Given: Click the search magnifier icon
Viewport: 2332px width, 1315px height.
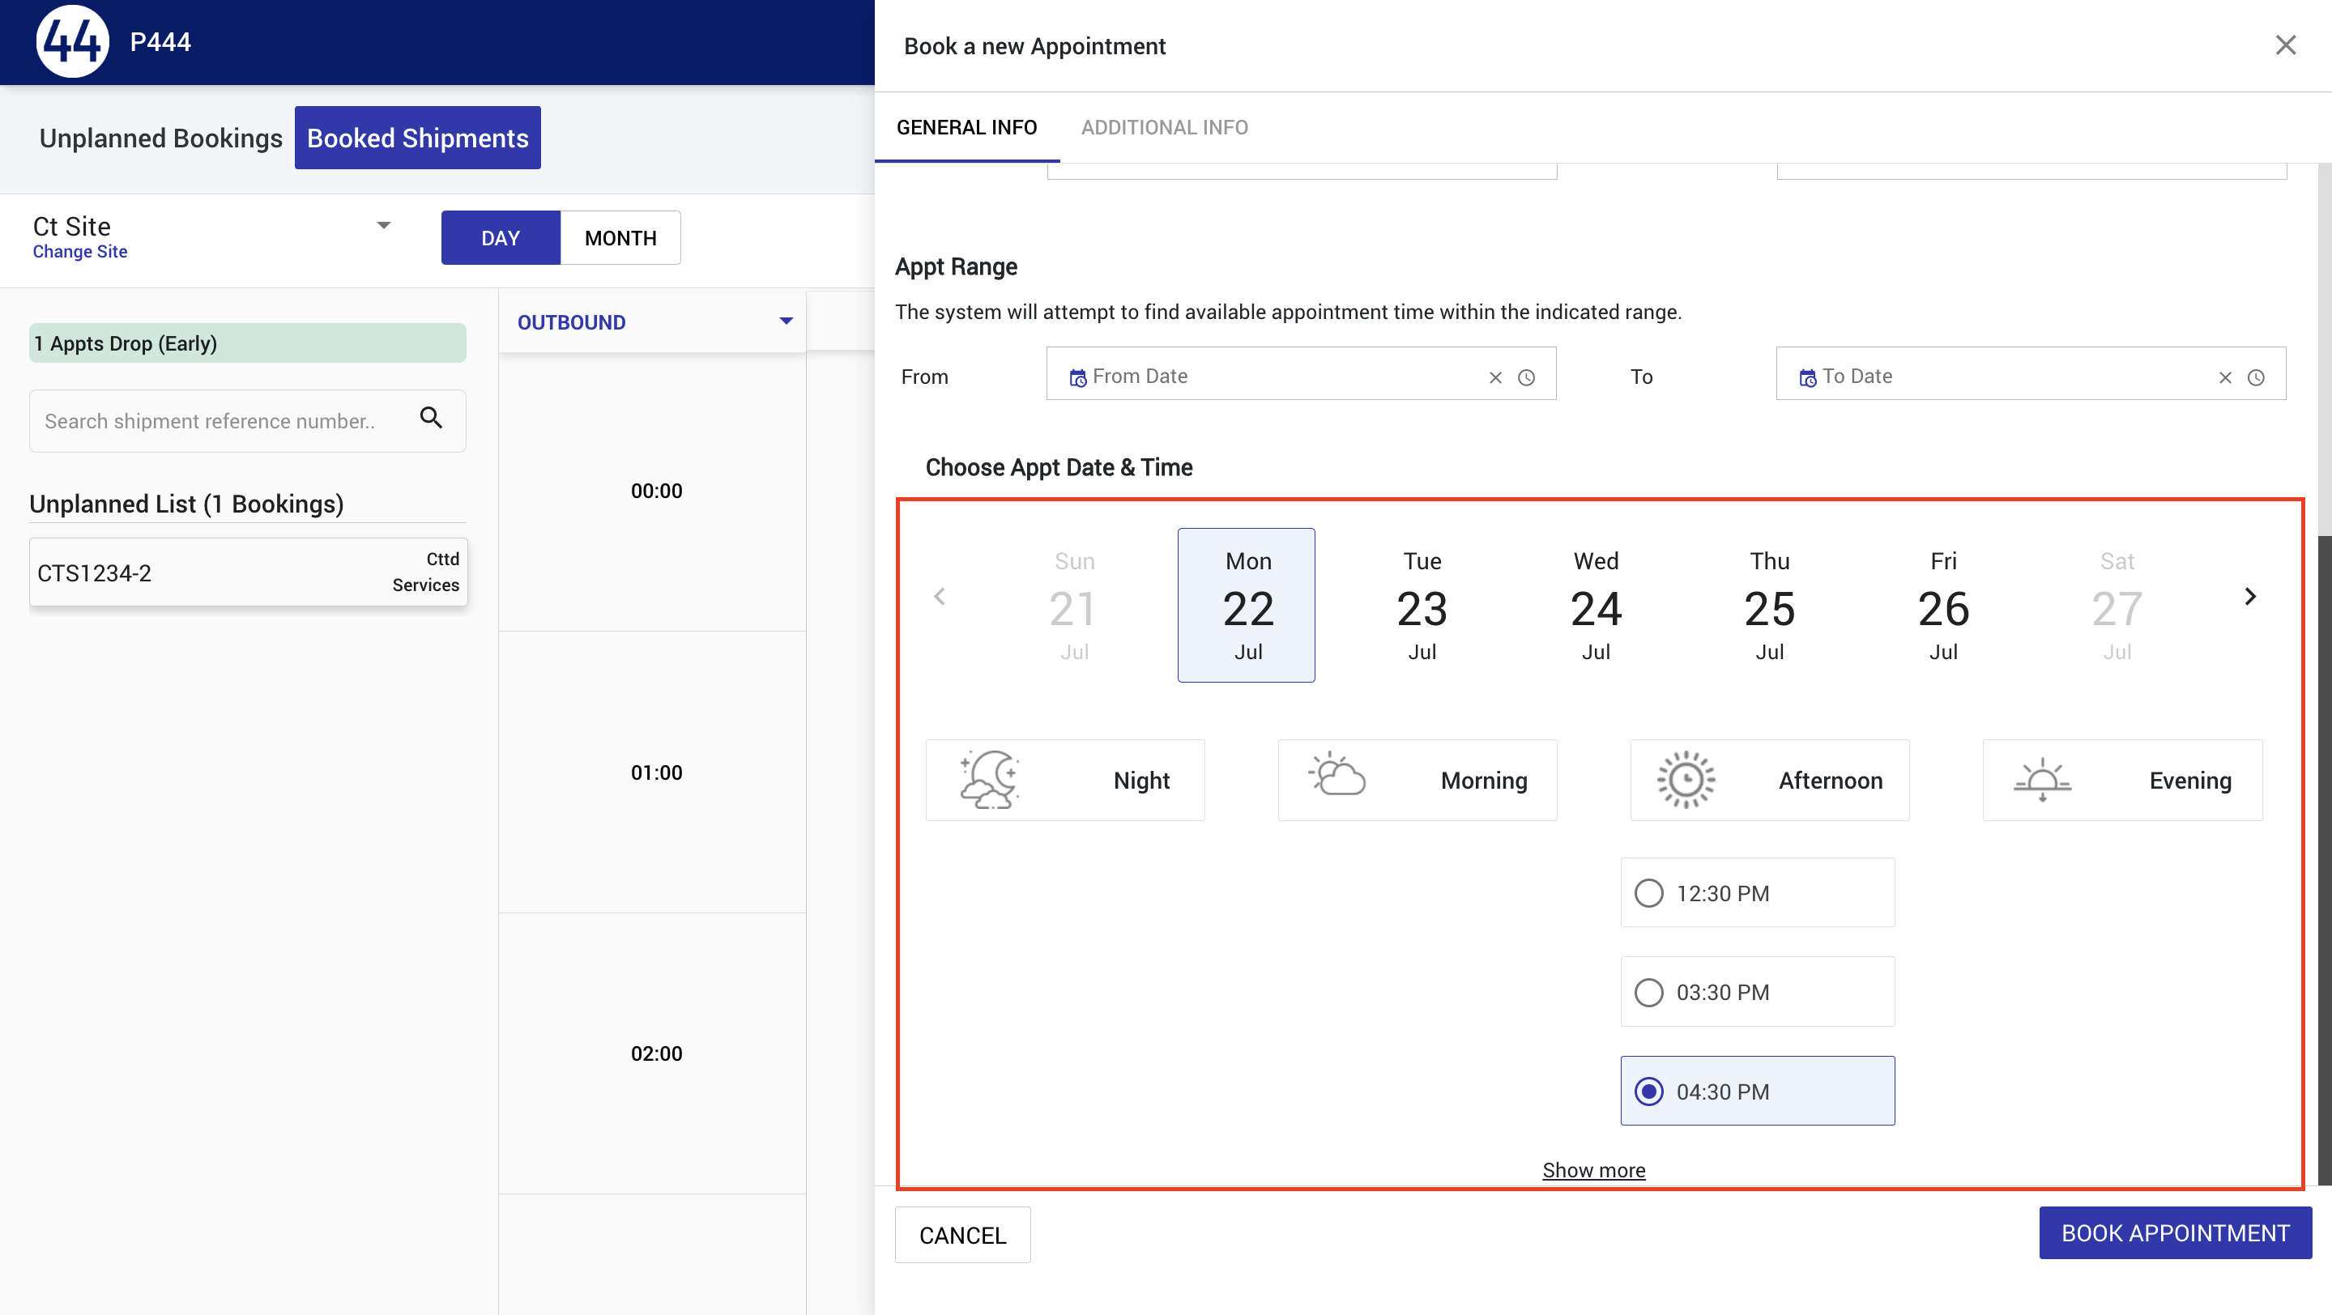Looking at the screenshot, I should (431, 418).
